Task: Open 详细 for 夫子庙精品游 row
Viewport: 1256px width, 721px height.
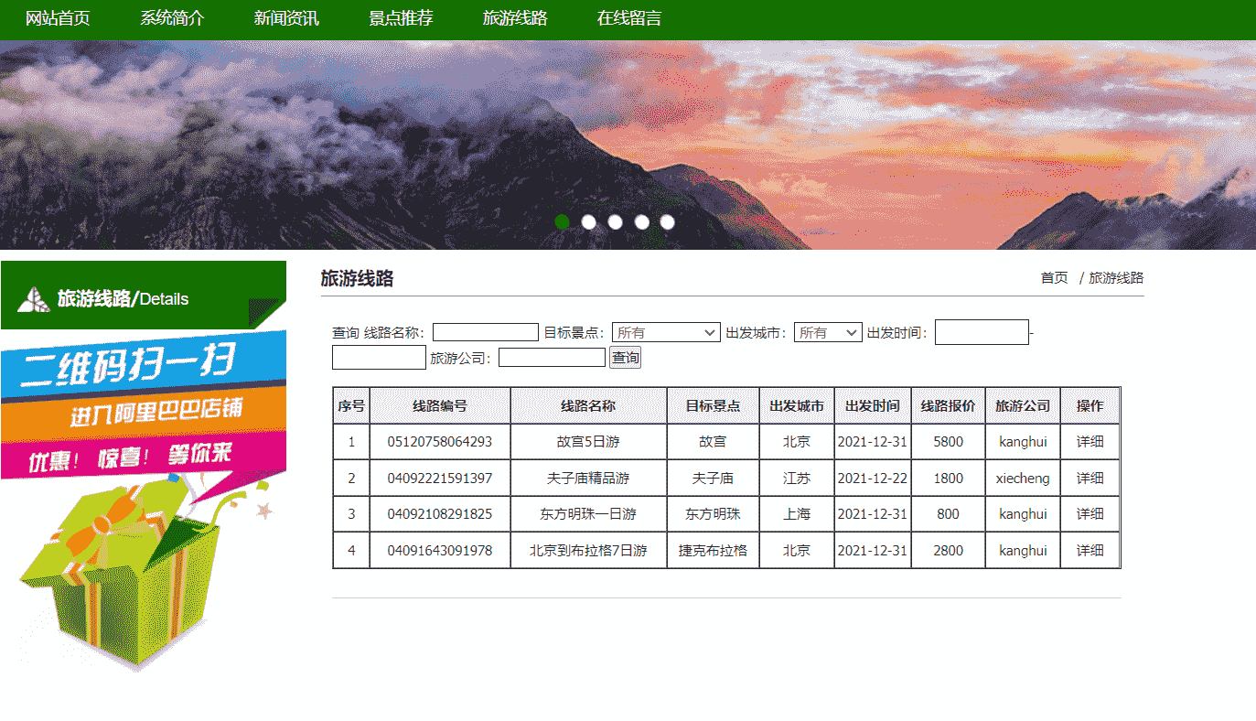Action: (1090, 479)
